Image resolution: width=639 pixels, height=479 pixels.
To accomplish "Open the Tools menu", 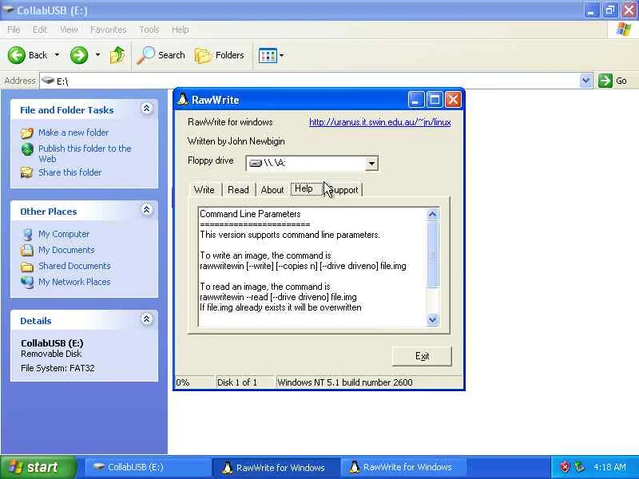I will [149, 30].
